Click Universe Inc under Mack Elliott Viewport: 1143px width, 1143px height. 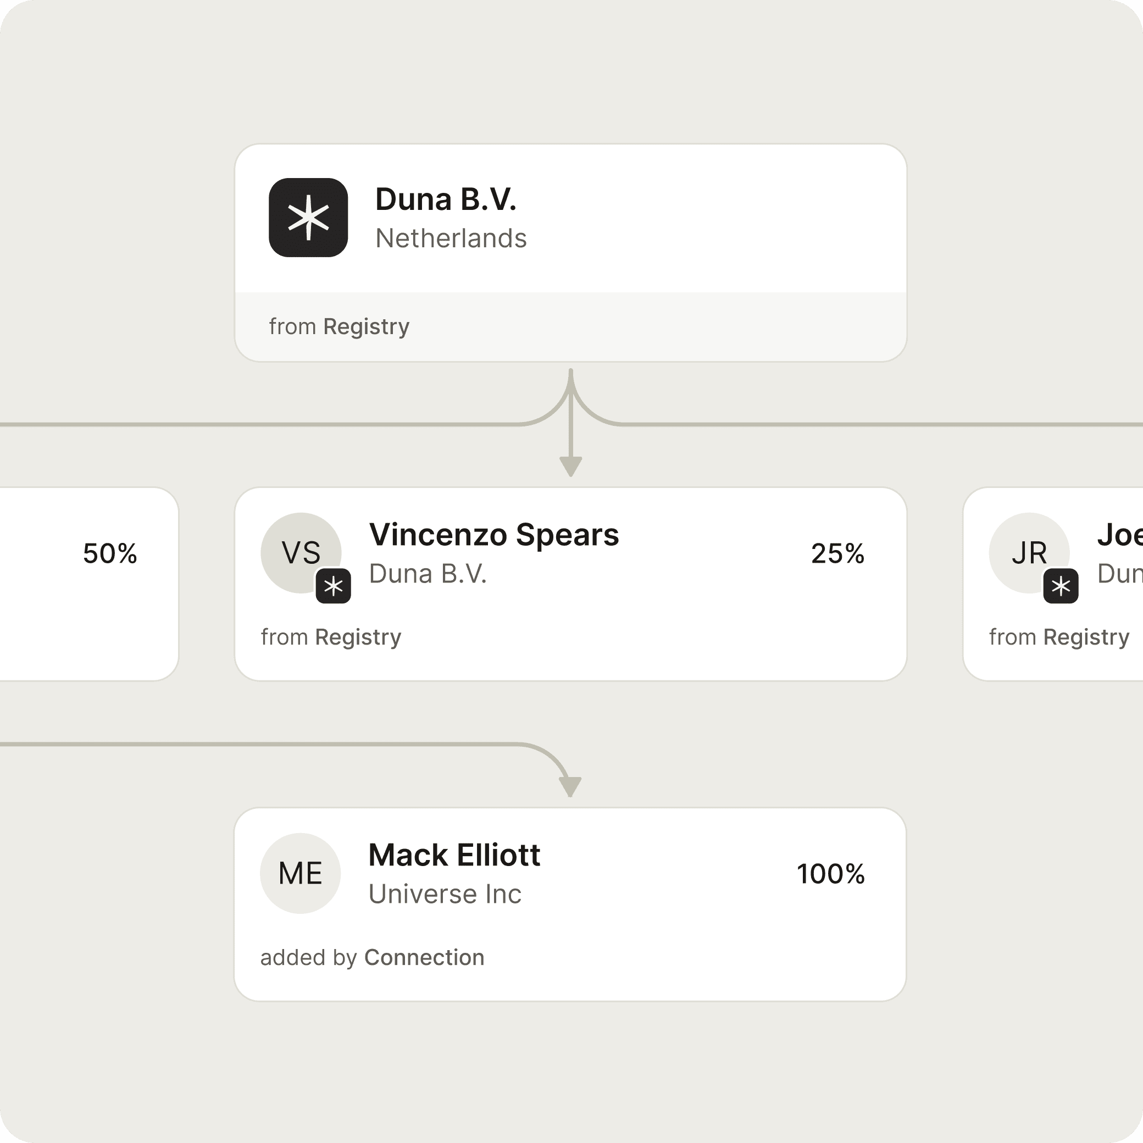[445, 894]
